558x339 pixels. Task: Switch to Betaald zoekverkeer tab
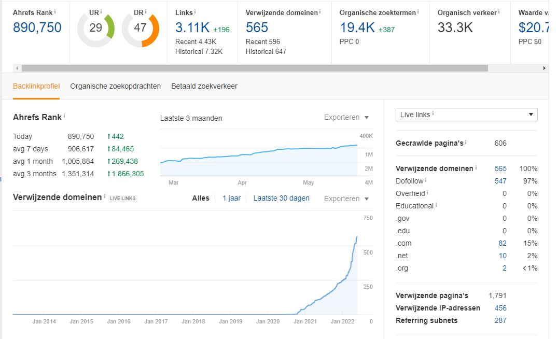(x=204, y=86)
